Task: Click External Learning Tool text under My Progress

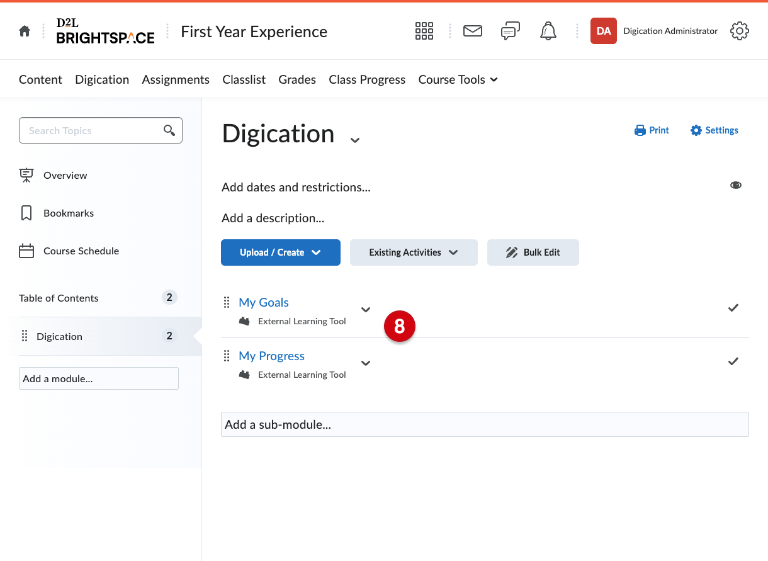Action: 302,375
